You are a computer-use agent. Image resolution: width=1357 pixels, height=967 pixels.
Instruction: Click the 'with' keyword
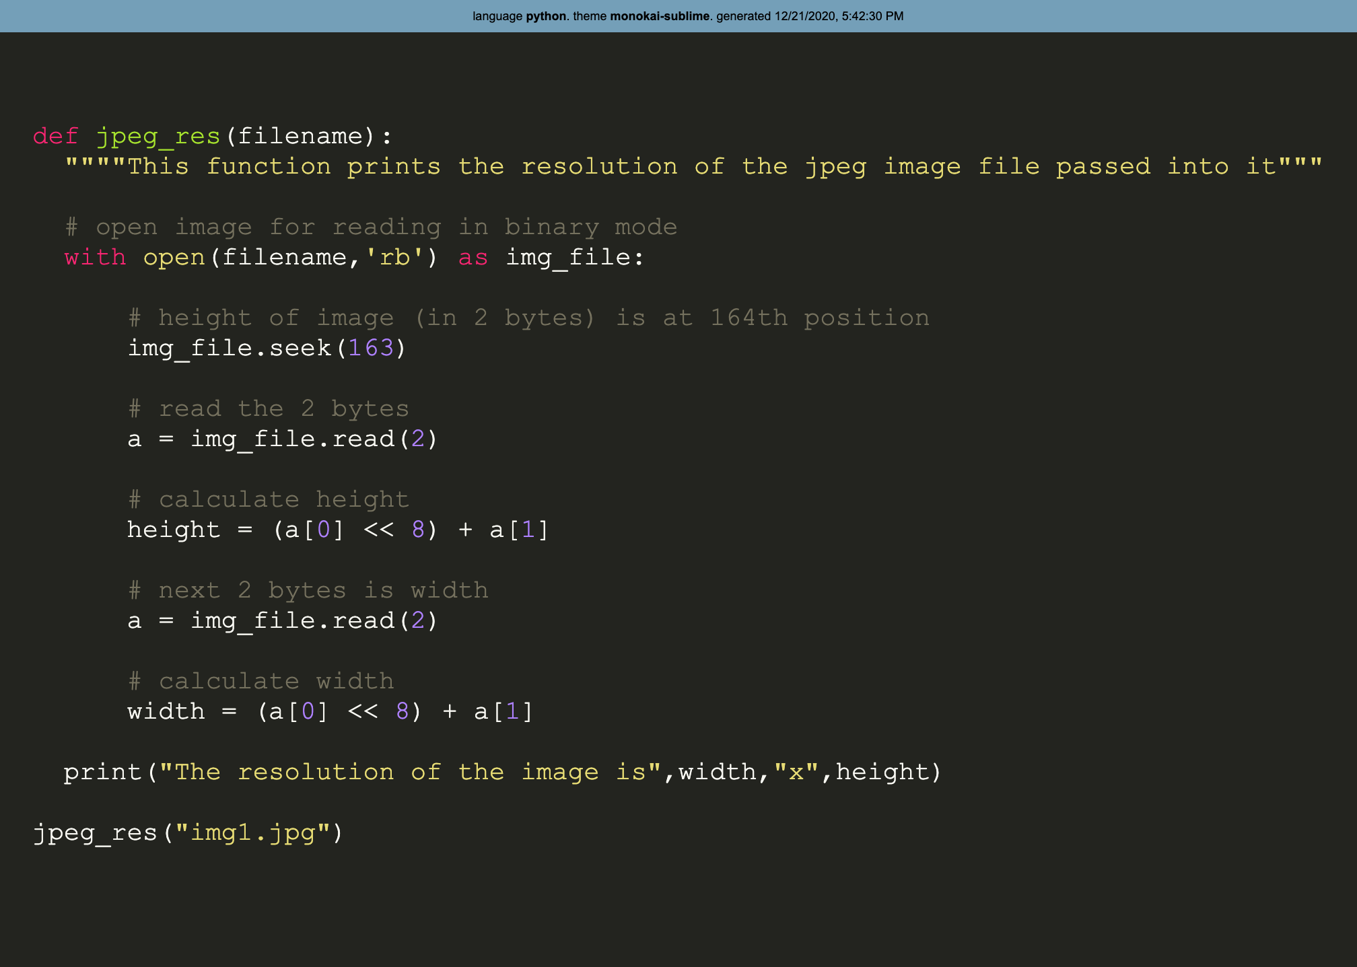tap(95, 258)
